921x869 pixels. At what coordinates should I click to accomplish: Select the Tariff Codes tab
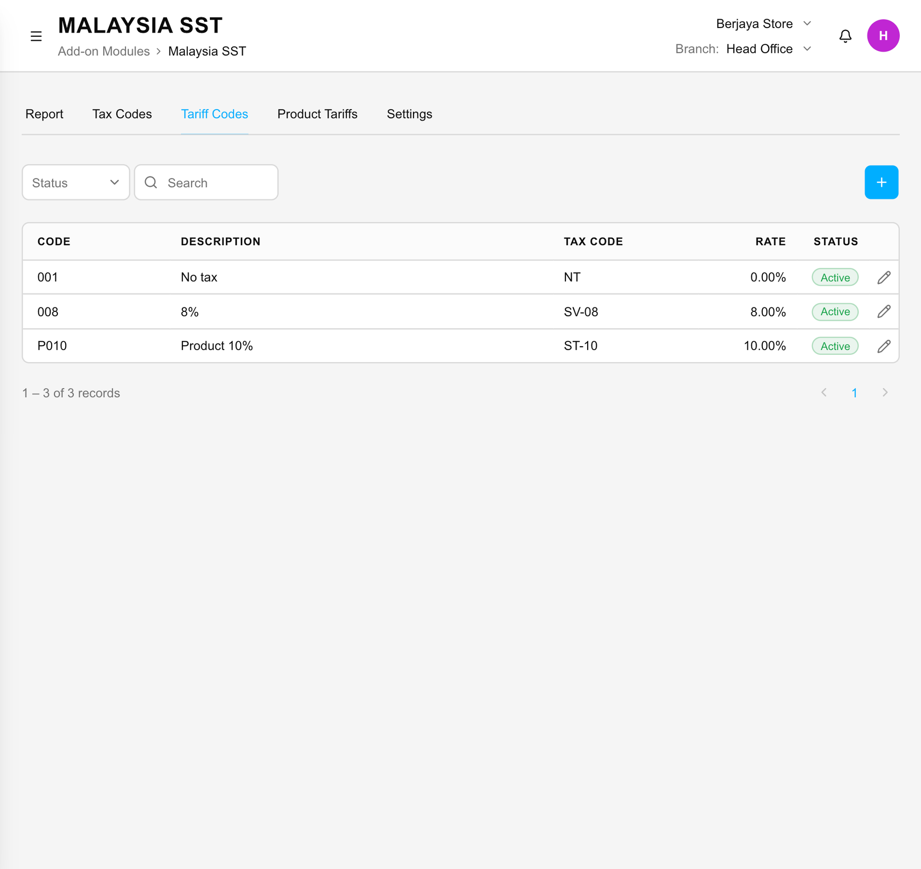point(214,114)
